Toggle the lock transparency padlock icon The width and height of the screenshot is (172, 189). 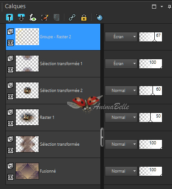84,17
